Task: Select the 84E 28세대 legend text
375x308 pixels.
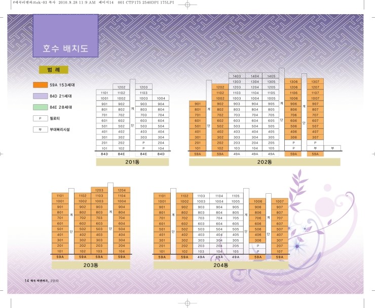Action: point(61,107)
